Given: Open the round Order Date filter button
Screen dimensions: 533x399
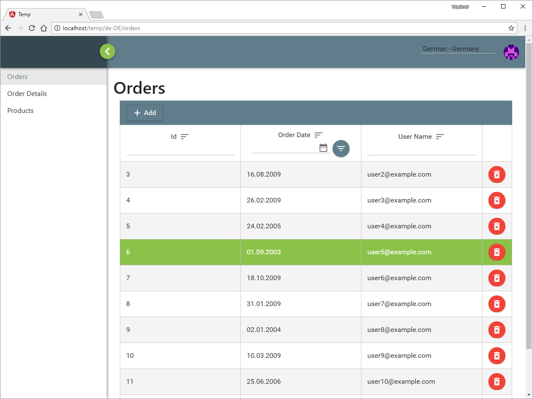Looking at the screenshot, I should pyautogui.click(x=341, y=149).
